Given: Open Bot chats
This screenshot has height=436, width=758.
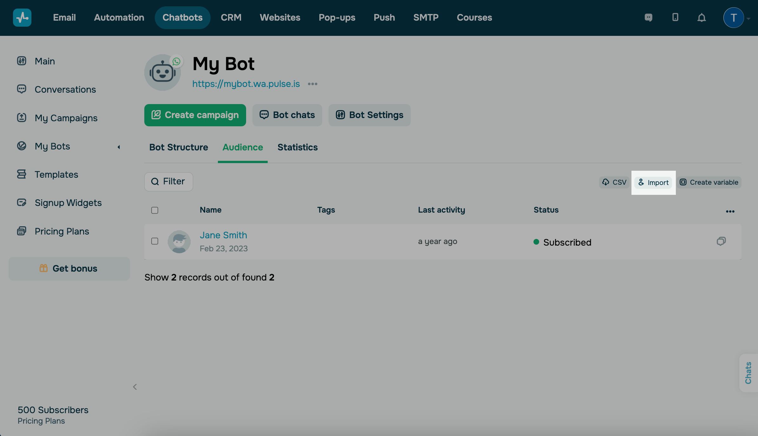Looking at the screenshot, I should pos(287,115).
